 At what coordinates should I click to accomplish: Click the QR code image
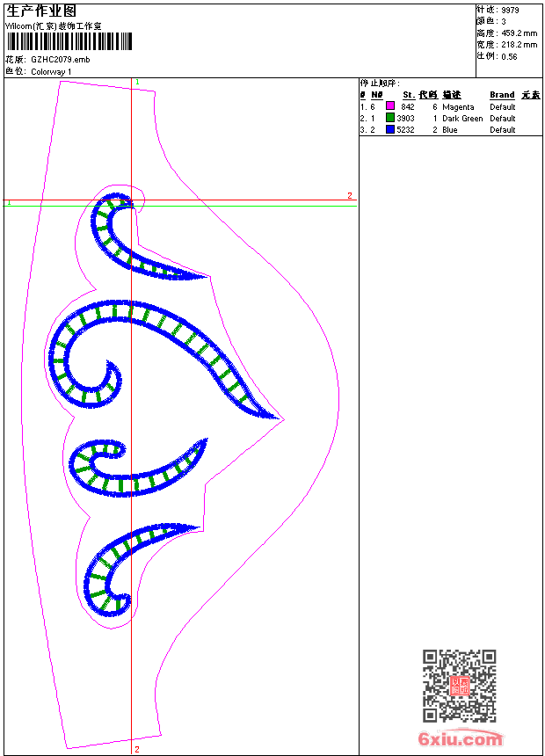point(459,686)
